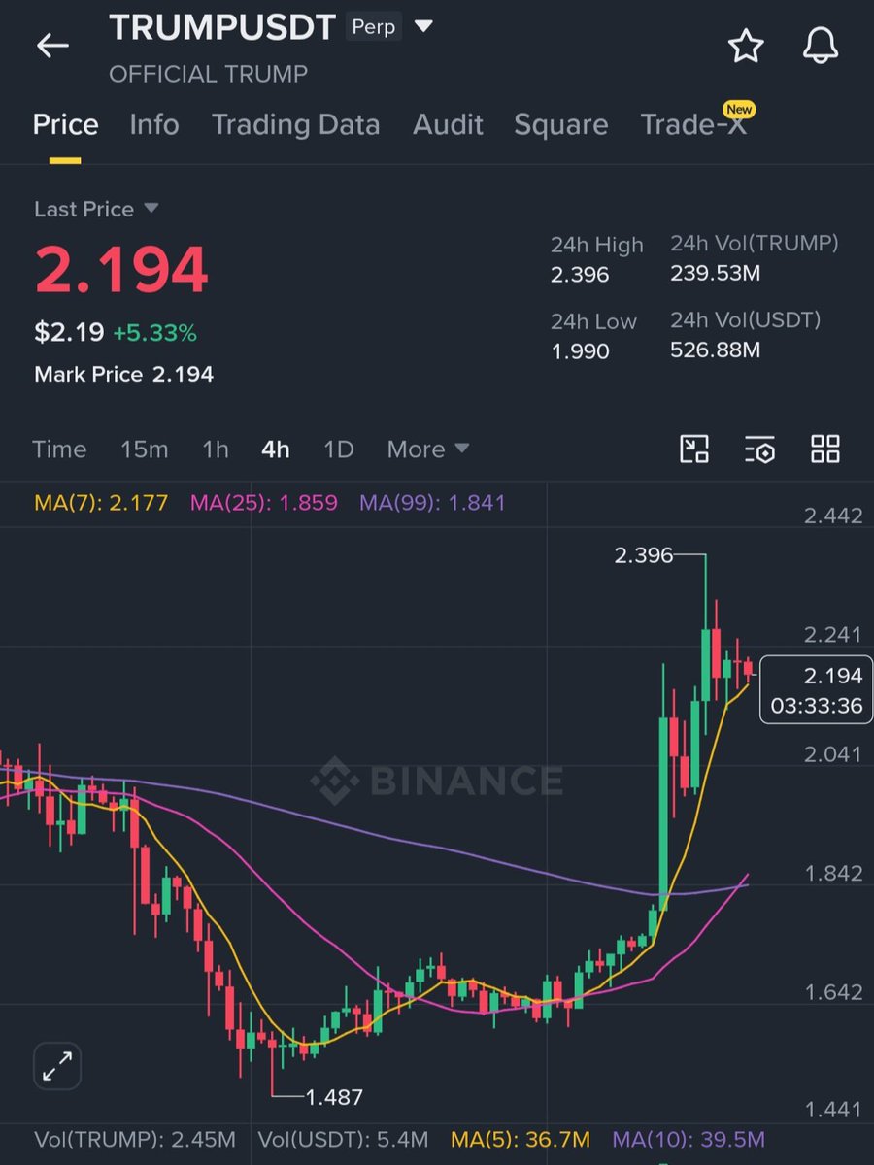Expand the Last Price dropdown
The image size is (874, 1165).
151,209
